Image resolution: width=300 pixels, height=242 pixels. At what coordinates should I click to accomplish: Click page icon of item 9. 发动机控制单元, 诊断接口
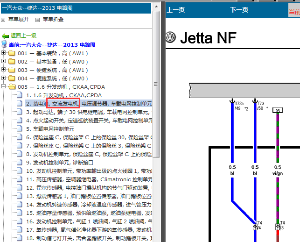19,162
